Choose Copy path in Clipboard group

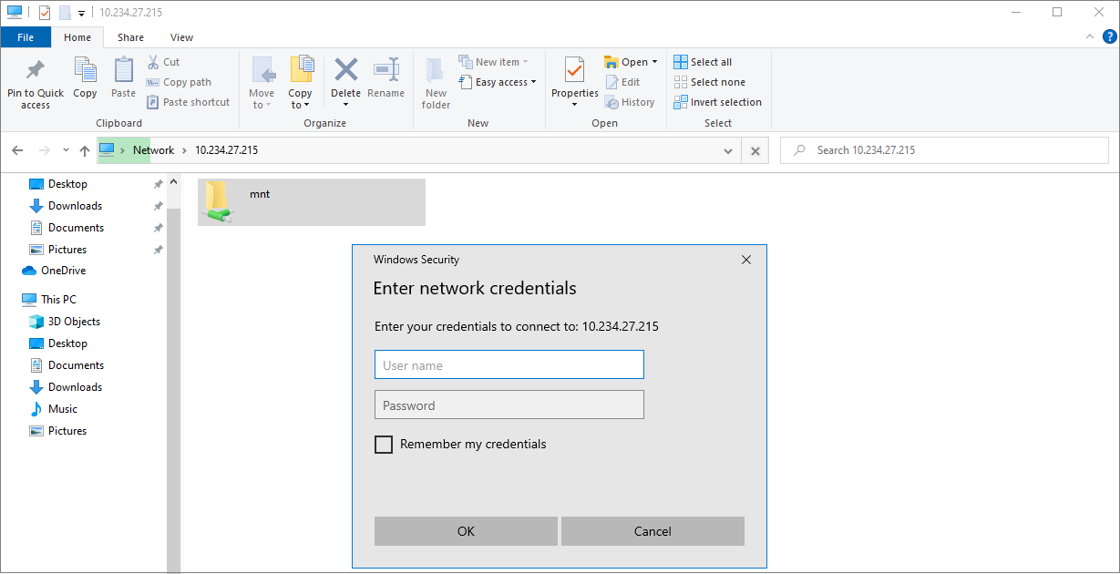[x=179, y=82]
